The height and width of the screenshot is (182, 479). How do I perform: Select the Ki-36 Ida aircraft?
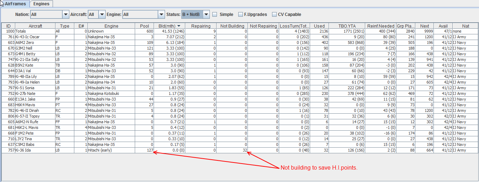point(35,150)
